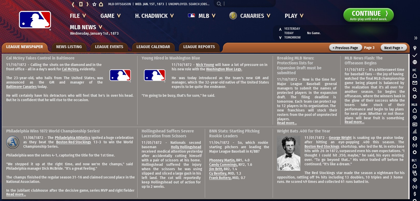Click the transactions arrows icon under BL1
This screenshot has height=201, width=420.
click(415, 187)
